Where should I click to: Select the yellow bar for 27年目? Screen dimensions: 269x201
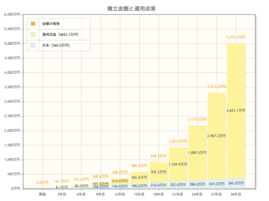[217, 112]
